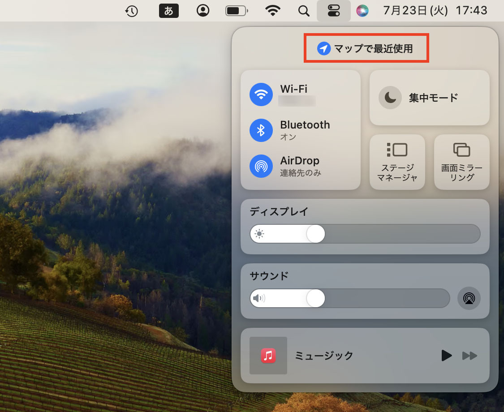Open AirDrop 連絡先のみ options

[x=301, y=166]
